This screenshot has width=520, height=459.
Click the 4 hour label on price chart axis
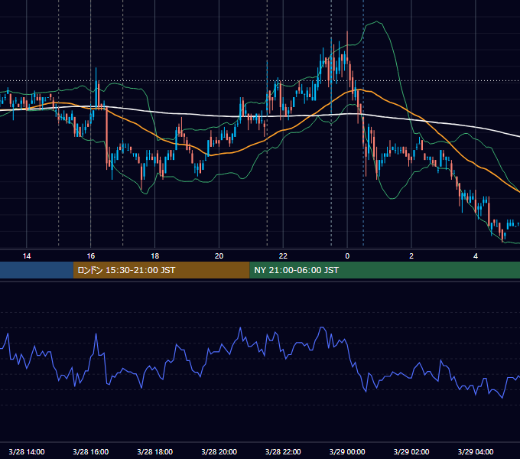point(476,256)
